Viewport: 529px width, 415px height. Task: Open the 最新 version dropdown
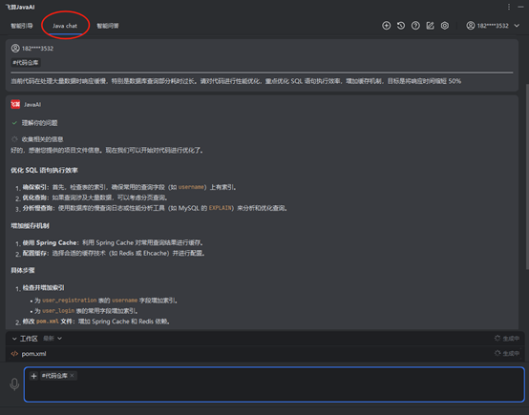tap(53, 339)
